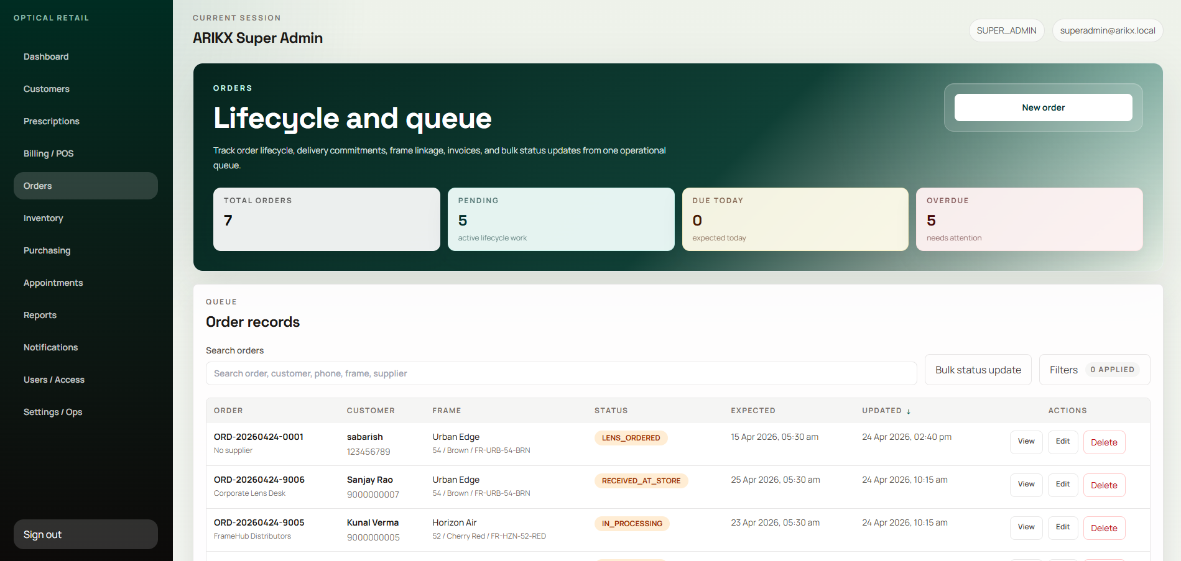Viewport: 1181px width, 561px height.
Task: View order ORD-20260424-0001
Action: tap(1026, 442)
